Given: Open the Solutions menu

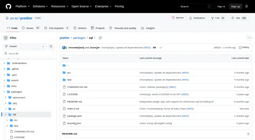Looking at the screenshot, I should [x=40, y=6].
